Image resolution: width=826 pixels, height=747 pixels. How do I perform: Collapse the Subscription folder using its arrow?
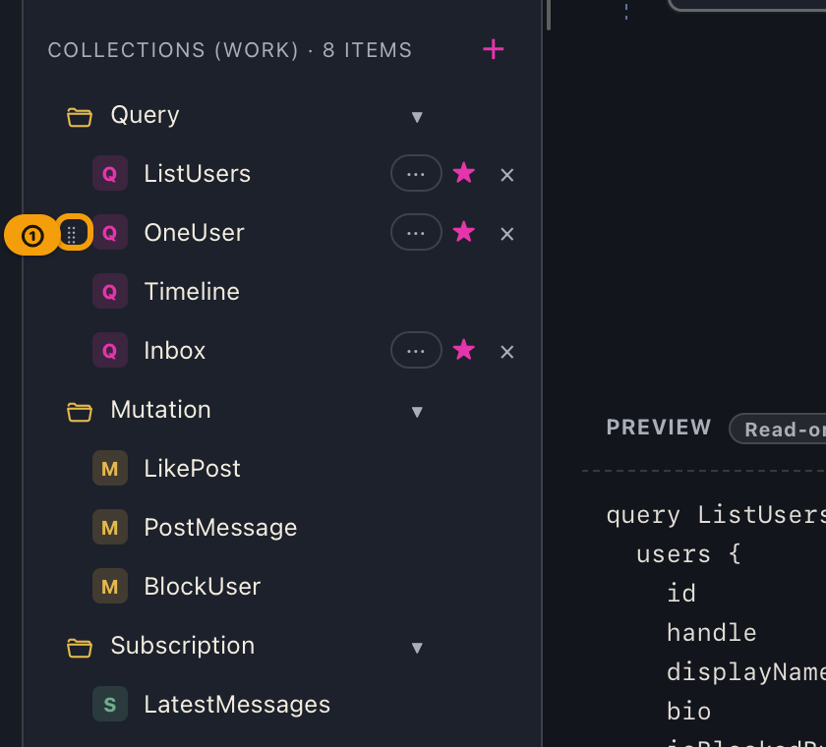pos(417,648)
